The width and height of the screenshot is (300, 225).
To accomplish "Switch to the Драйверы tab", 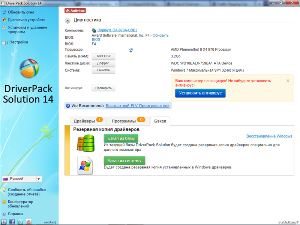I will 88,121.
